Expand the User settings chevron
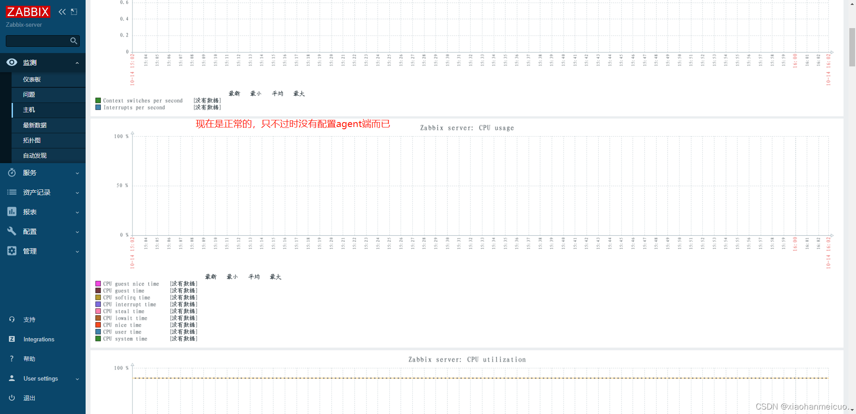The image size is (856, 414). coord(77,379)
